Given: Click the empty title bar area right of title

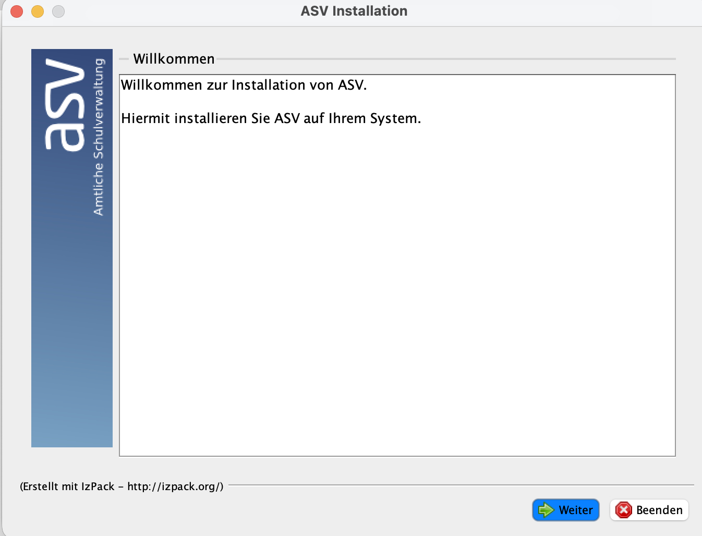Looking at the screenshot, I should click(x=548, y=11).
